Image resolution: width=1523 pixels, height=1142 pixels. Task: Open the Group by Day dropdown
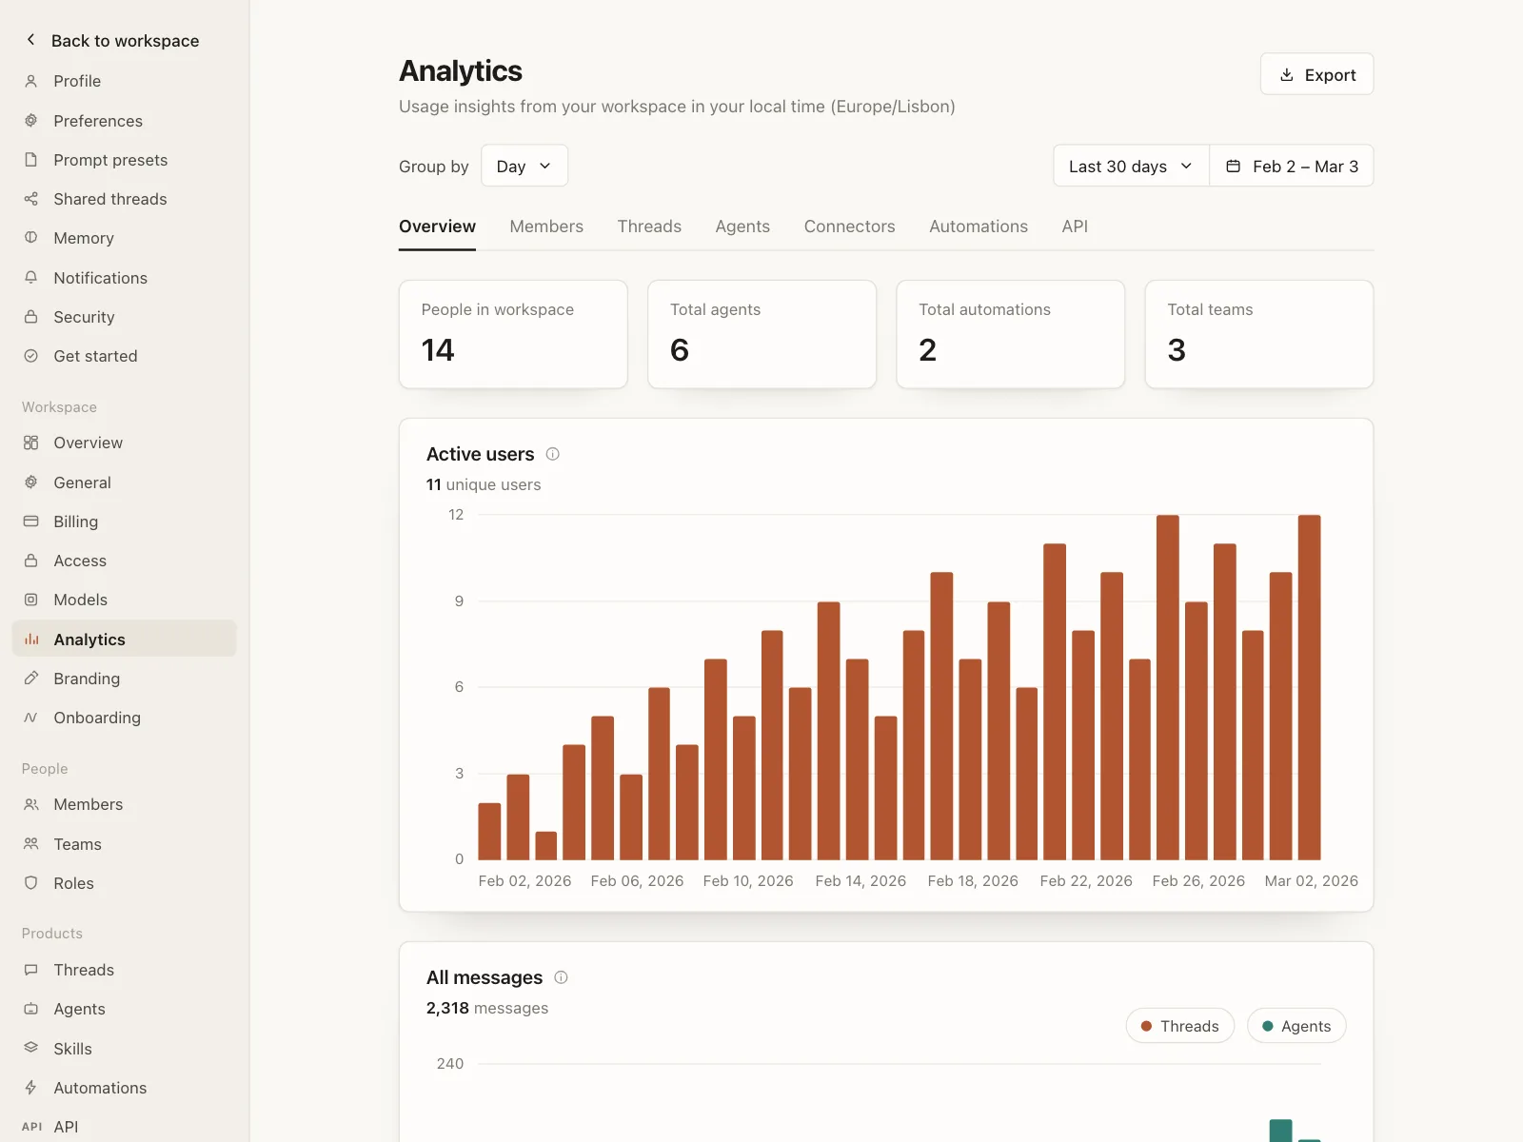pos(524,166)
